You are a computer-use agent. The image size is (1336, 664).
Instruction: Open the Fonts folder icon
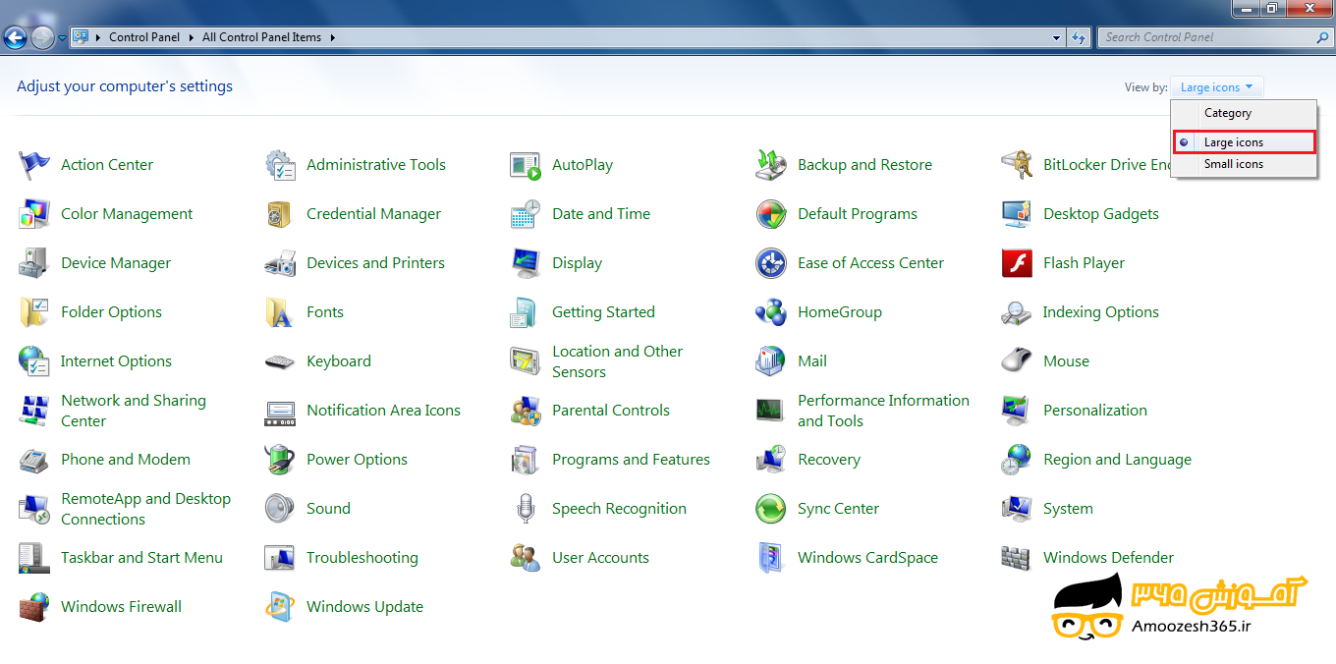[x=323, y=312]
